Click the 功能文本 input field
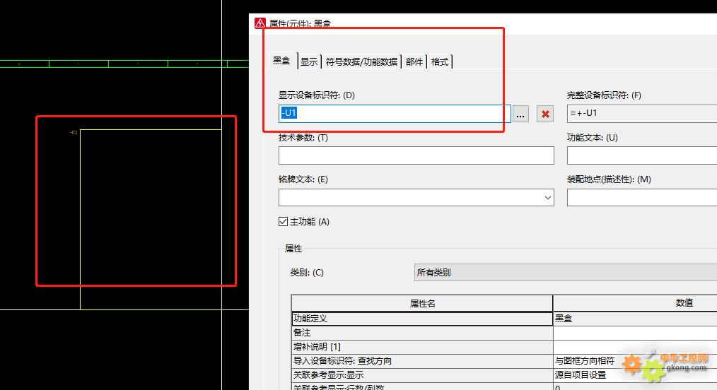The image size is (717, 390). point(642,155)
